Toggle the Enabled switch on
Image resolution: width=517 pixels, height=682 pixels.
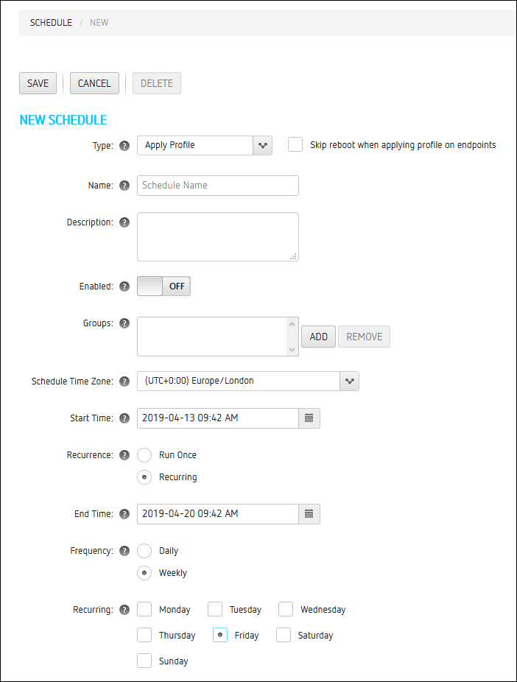coord(163,286)
